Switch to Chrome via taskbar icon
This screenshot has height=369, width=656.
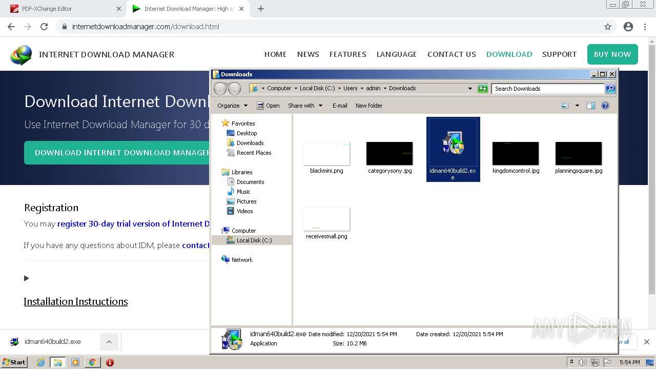point(92,362)
